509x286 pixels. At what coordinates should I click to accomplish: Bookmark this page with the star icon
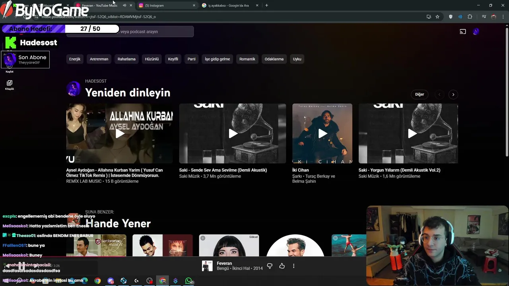point(437,17)
